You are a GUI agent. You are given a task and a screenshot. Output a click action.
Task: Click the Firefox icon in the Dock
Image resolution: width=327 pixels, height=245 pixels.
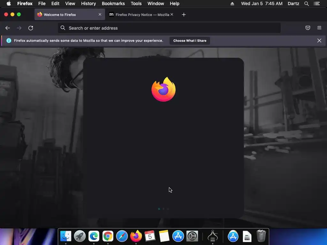(136, 236)
